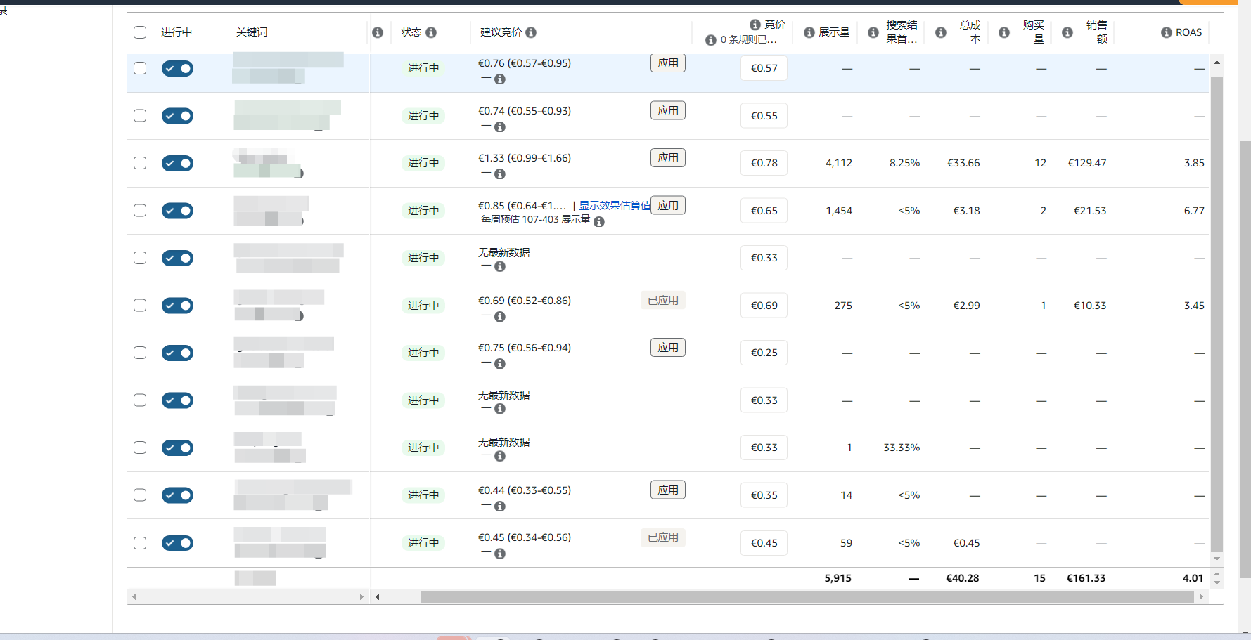The height and width of the screenshot is (640, 1251).
Task: Click horizontal scrollbar thumb under data columns
Action: pyautogui.click(x=807, y=597)
